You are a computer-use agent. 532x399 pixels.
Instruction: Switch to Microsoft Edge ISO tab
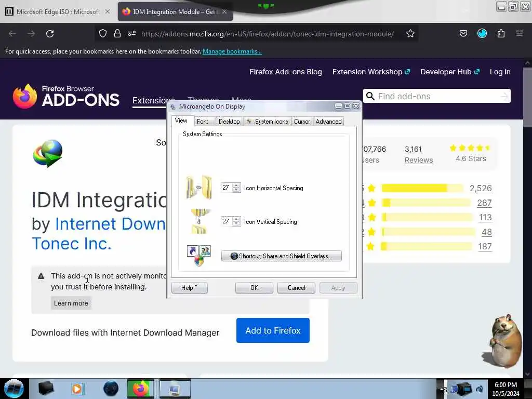58,11
